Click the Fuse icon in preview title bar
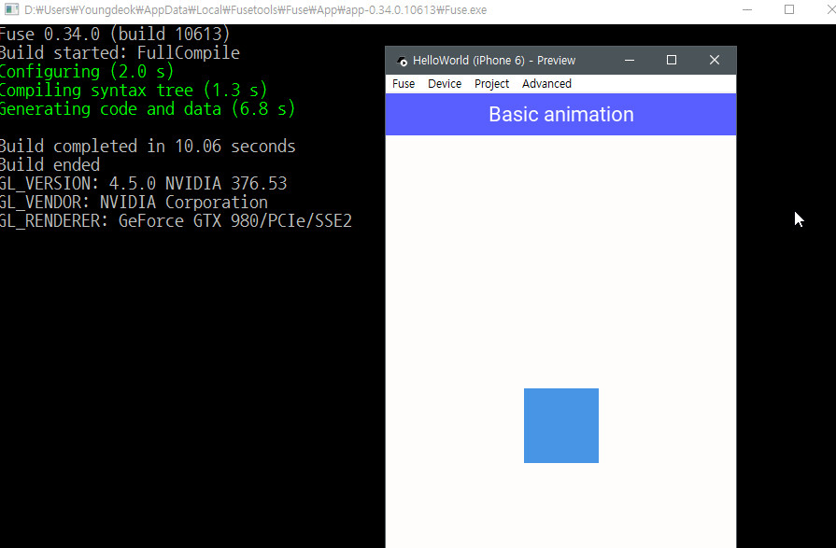This screenshot has width=836, height=548. pyautogui.click(x=402, y=61)
